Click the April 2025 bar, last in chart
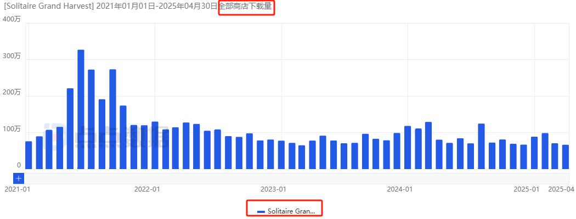Screen dimensions: 576x219 coord(566,157)
